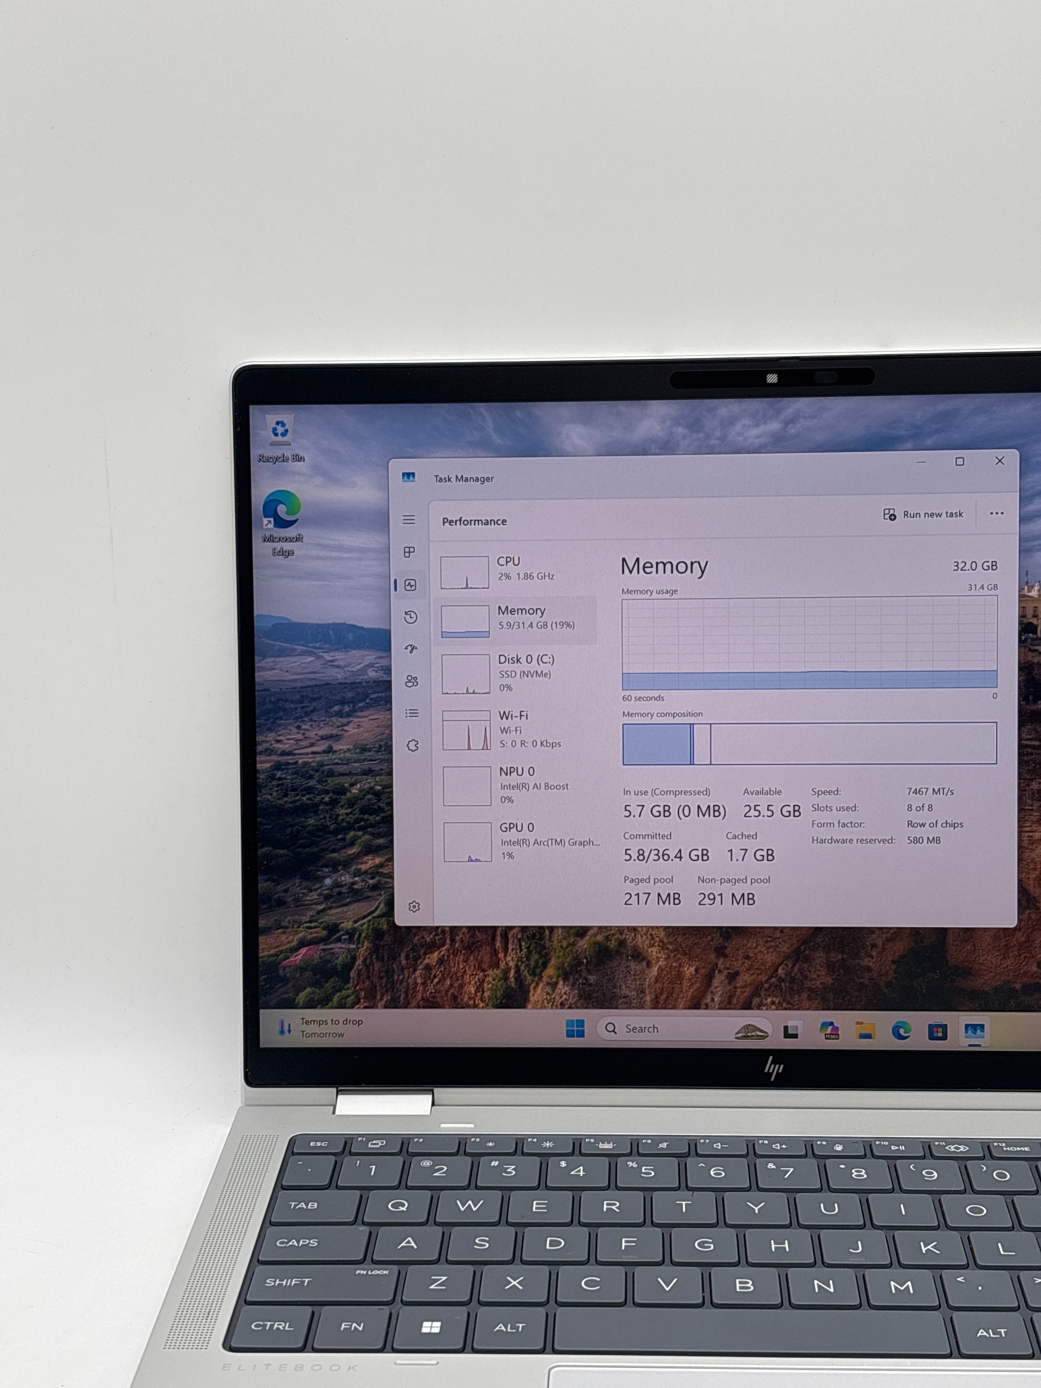Click the Available value '25.5 GB'
This screenshot has height=1388, width=1041.
tap(772, 811)
